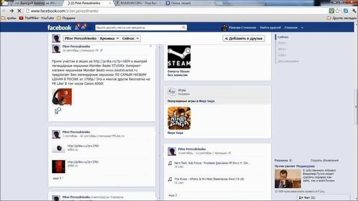Screen dimensions: 358x201
Task: Open Оплата Steam без комиссии link
Action: click(x=178, y=73)
